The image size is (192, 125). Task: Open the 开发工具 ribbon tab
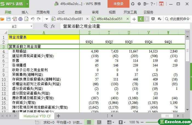[x=130, y=12]
